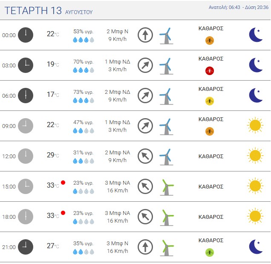This screenshot has width=271, height=264.
Task: Click the 17°C temperature at 06:00
Action: pos(53,94)
